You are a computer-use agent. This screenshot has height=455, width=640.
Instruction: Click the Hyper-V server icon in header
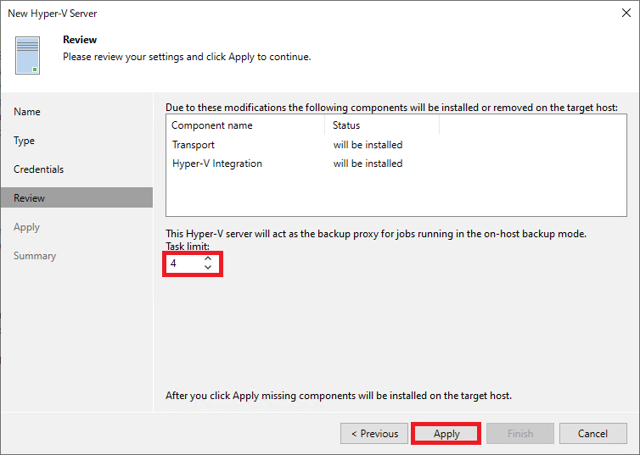tap(27, 55)
